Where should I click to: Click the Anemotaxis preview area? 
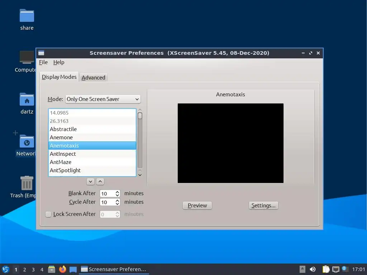coord(230,143)
